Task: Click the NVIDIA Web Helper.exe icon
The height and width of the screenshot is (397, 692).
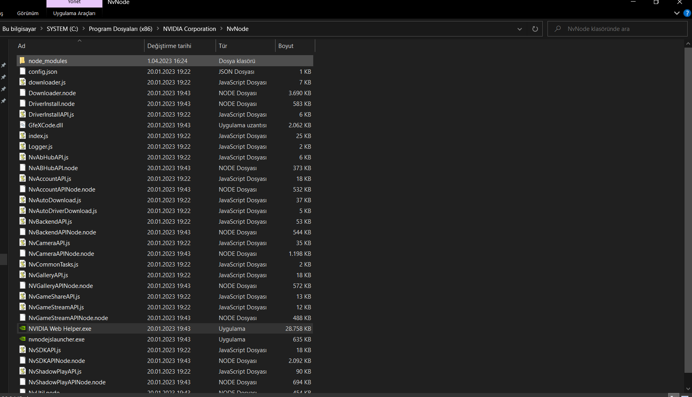Action: click(23, 328)
